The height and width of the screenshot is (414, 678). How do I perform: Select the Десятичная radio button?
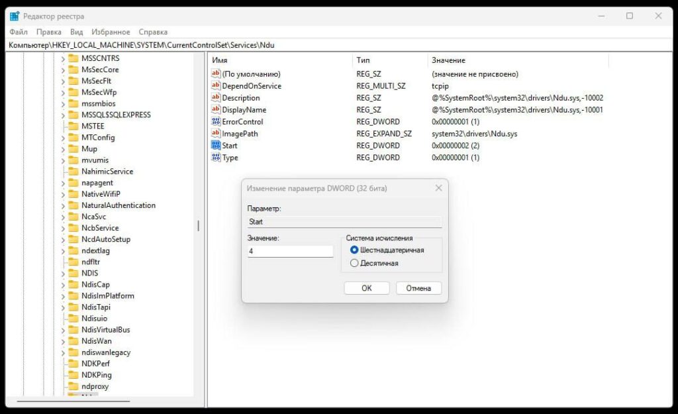pos(354,263)
